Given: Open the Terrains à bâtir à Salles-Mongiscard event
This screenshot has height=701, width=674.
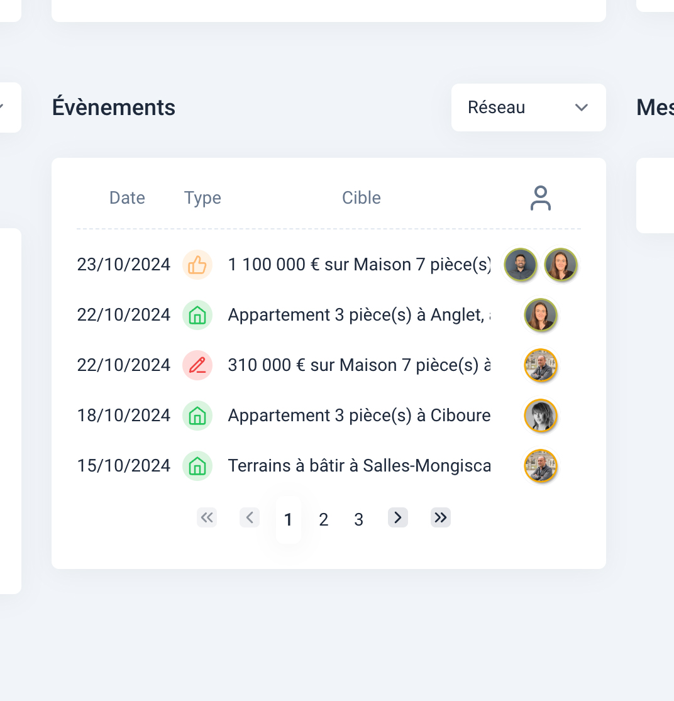Looking at the screenshot, I should [x=358, y=466].
